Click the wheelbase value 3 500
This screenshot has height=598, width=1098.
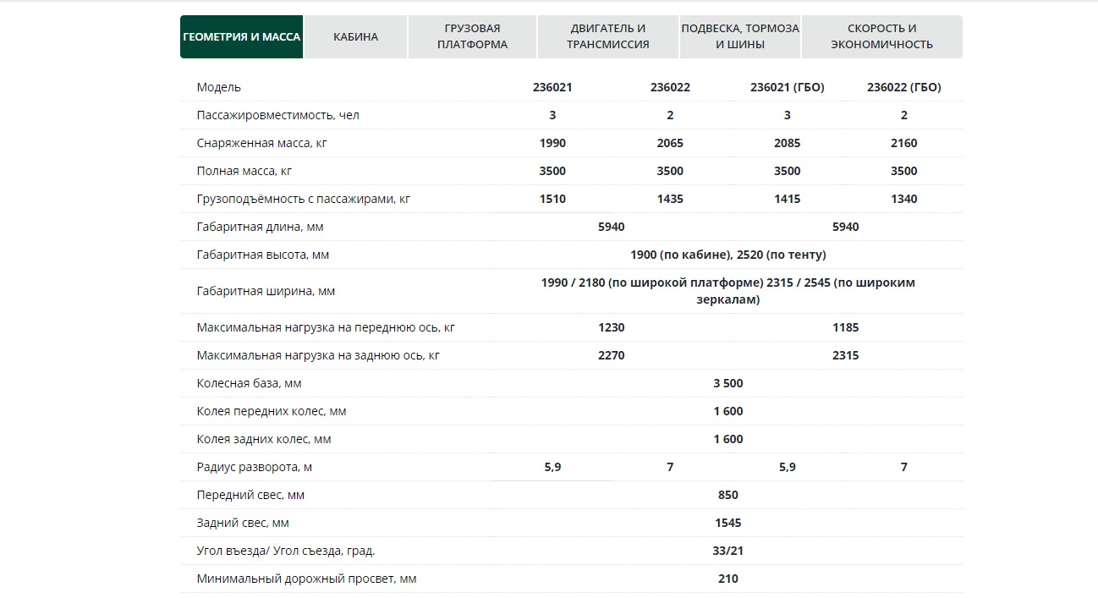[727, 383]
